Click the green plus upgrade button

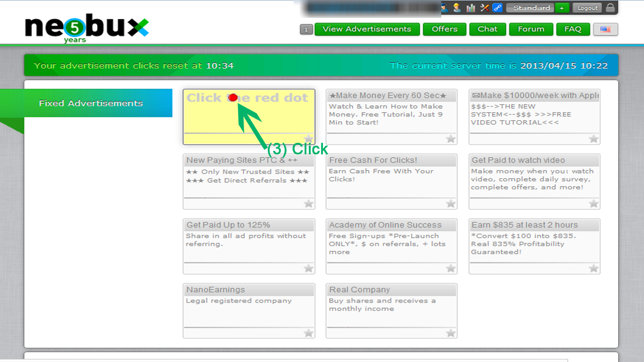tap(562, 8)
